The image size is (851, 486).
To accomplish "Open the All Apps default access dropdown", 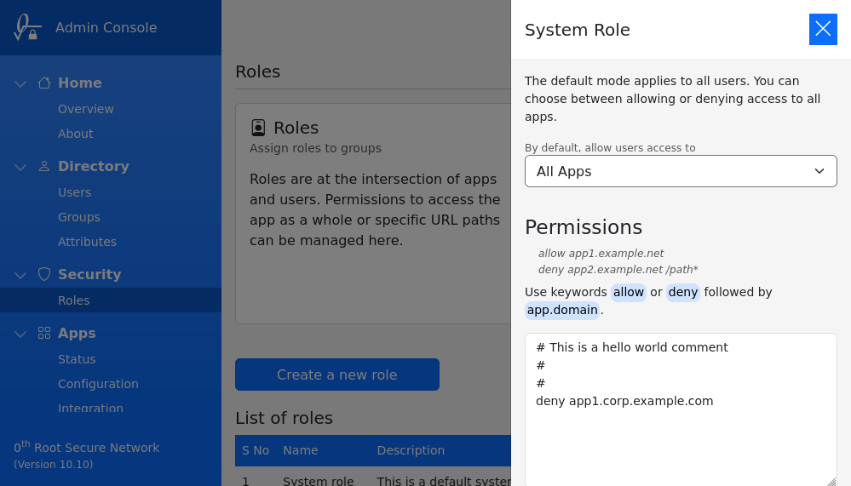I will point(681,171).
